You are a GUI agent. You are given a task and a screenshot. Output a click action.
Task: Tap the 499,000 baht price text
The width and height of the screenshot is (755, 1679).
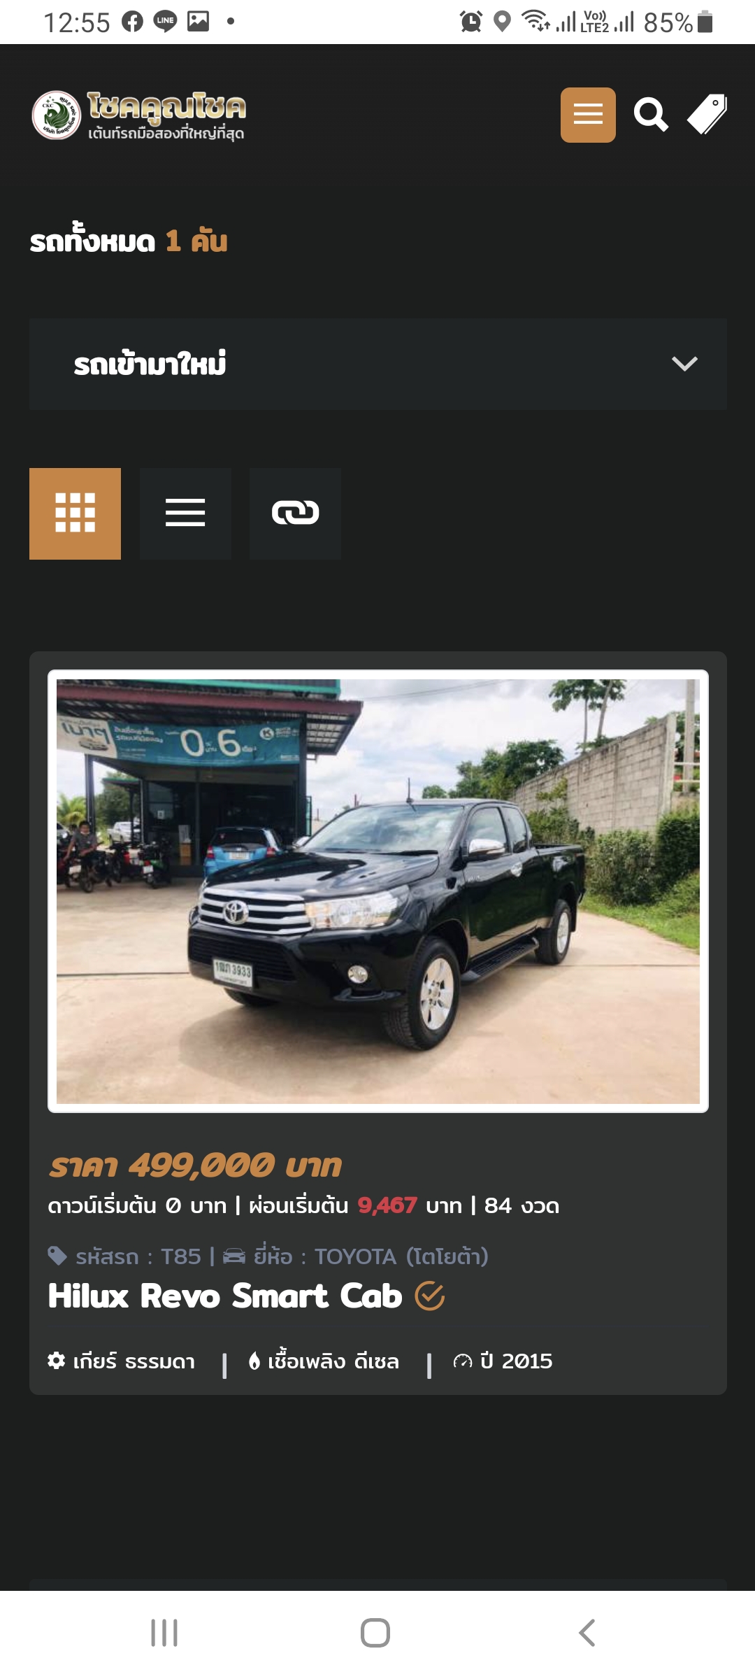point(195,1166)
